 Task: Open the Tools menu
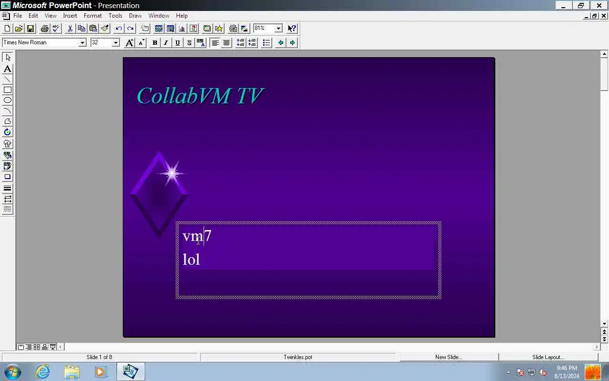115,16
